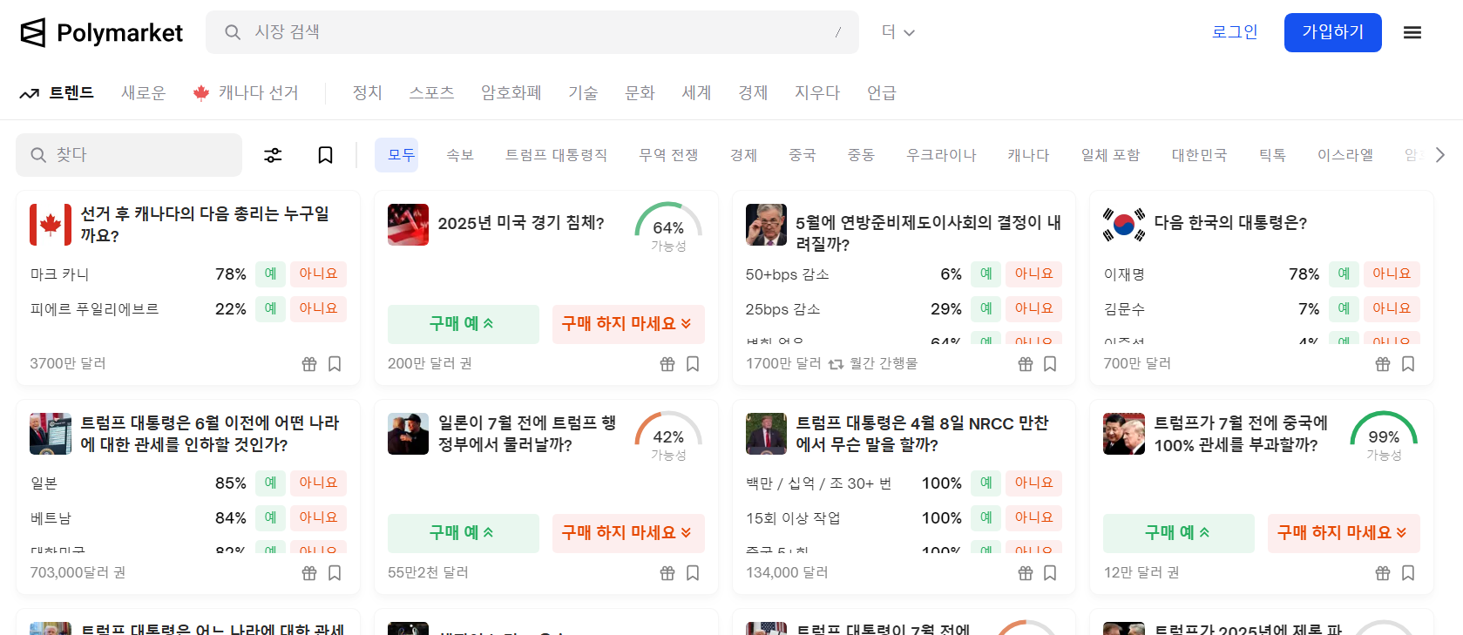Image resolution: width=1463 pixels, height=635 pixels.
Task: Click the trending arrow icon by 트렌드
Action: tap(30, 93)
